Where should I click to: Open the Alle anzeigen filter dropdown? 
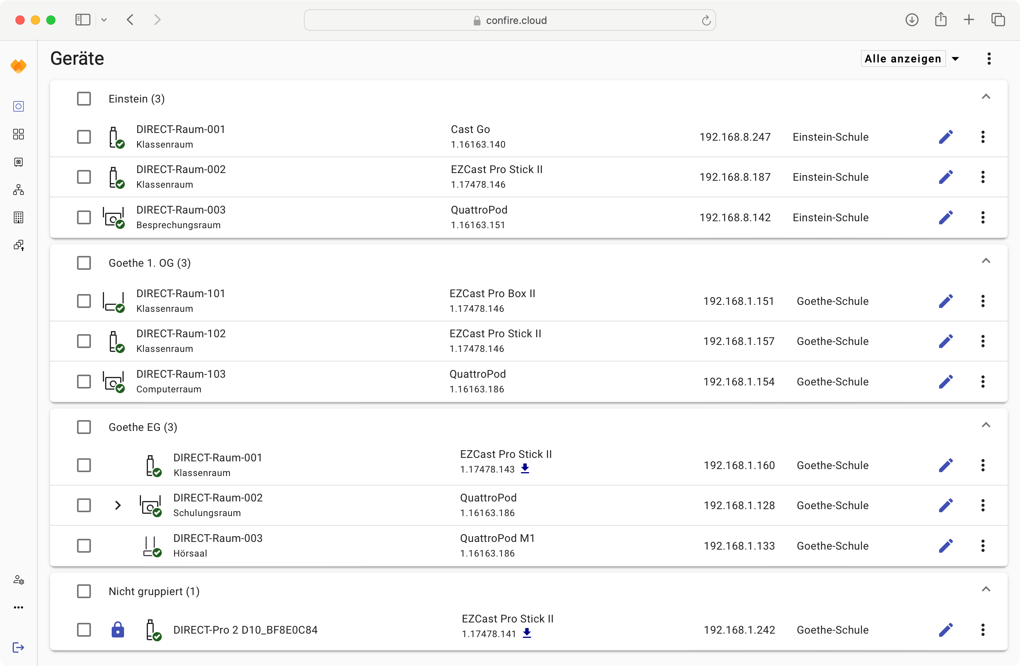(911, 59)
